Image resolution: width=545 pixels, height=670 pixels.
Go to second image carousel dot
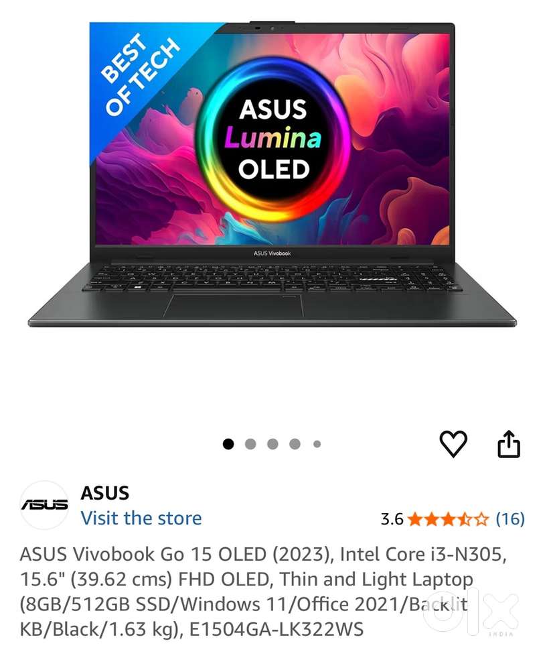[x=251, y=445]
